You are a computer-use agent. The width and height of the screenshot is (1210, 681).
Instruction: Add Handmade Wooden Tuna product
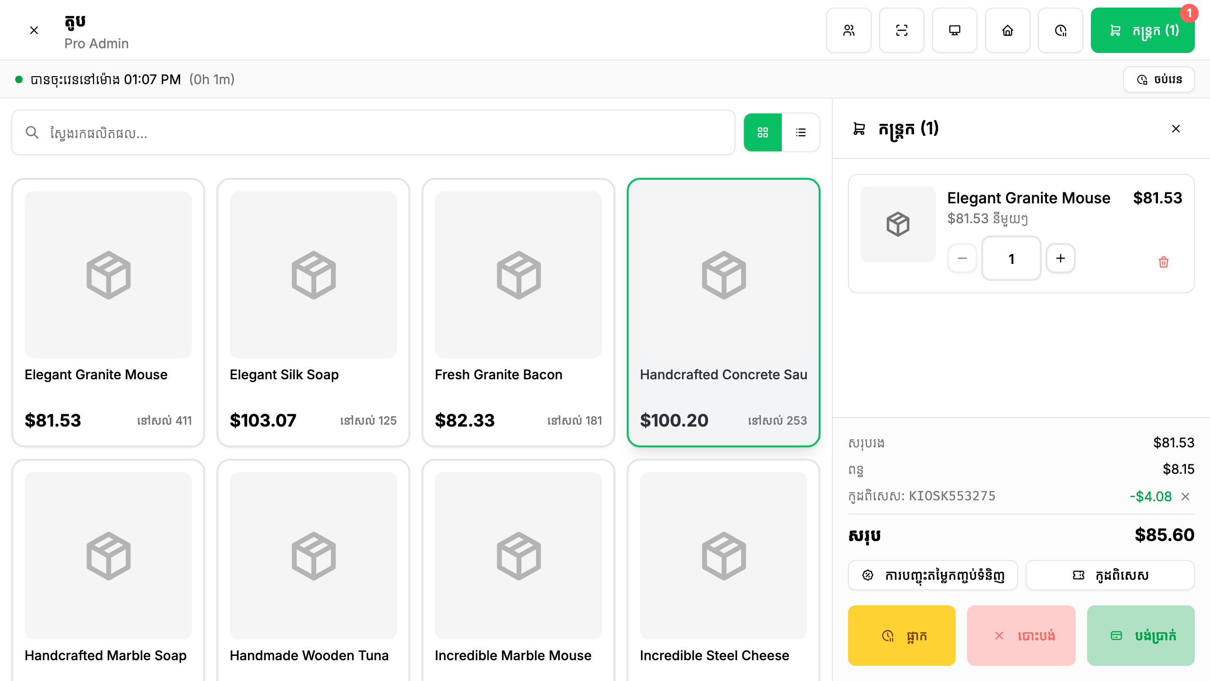tap(313, 570)
